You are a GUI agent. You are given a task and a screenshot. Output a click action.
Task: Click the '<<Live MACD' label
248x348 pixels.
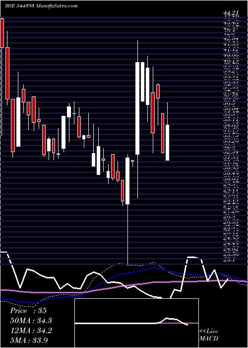(209, 335)
